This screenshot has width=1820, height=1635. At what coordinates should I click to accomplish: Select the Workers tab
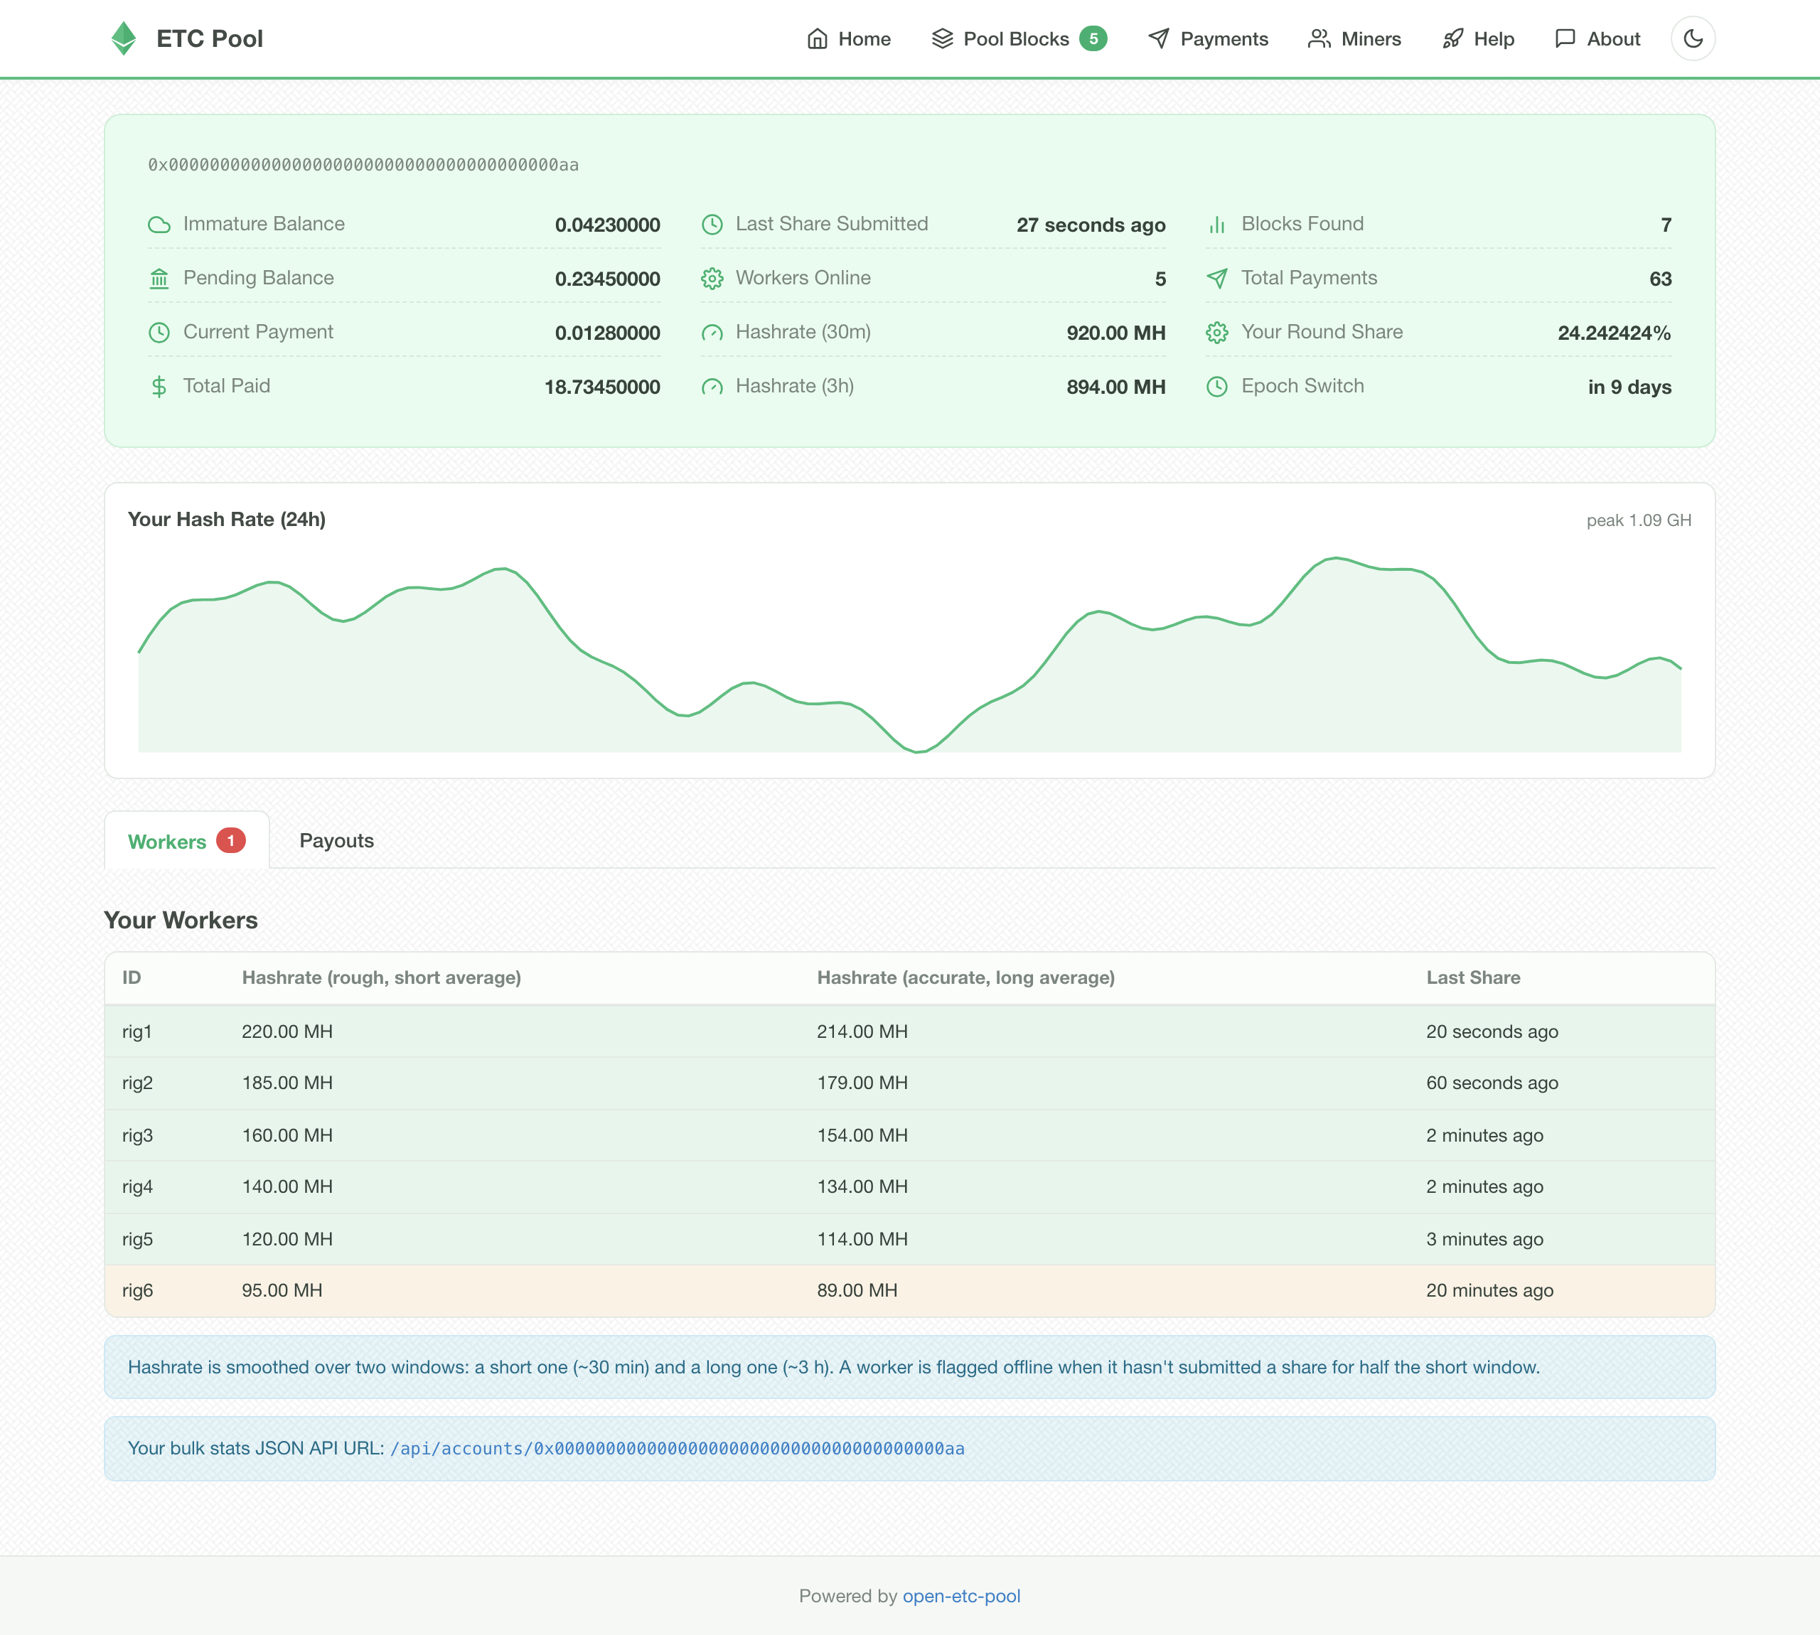[187, 841]
